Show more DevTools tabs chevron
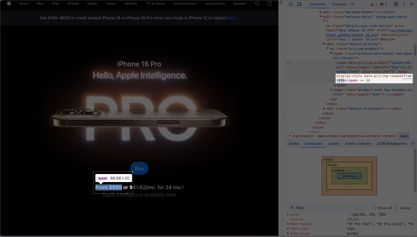 click(x=353, y=4)
